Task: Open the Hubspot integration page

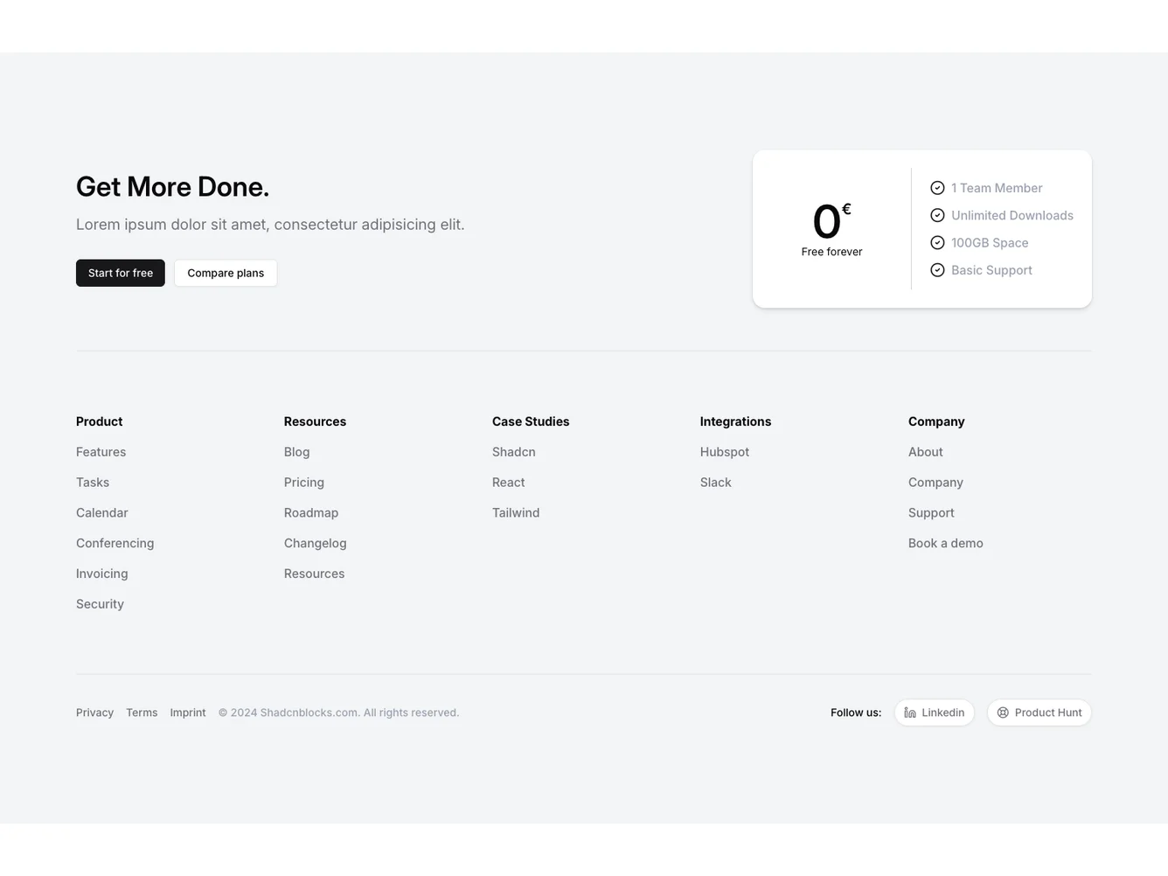Action: 724,452
